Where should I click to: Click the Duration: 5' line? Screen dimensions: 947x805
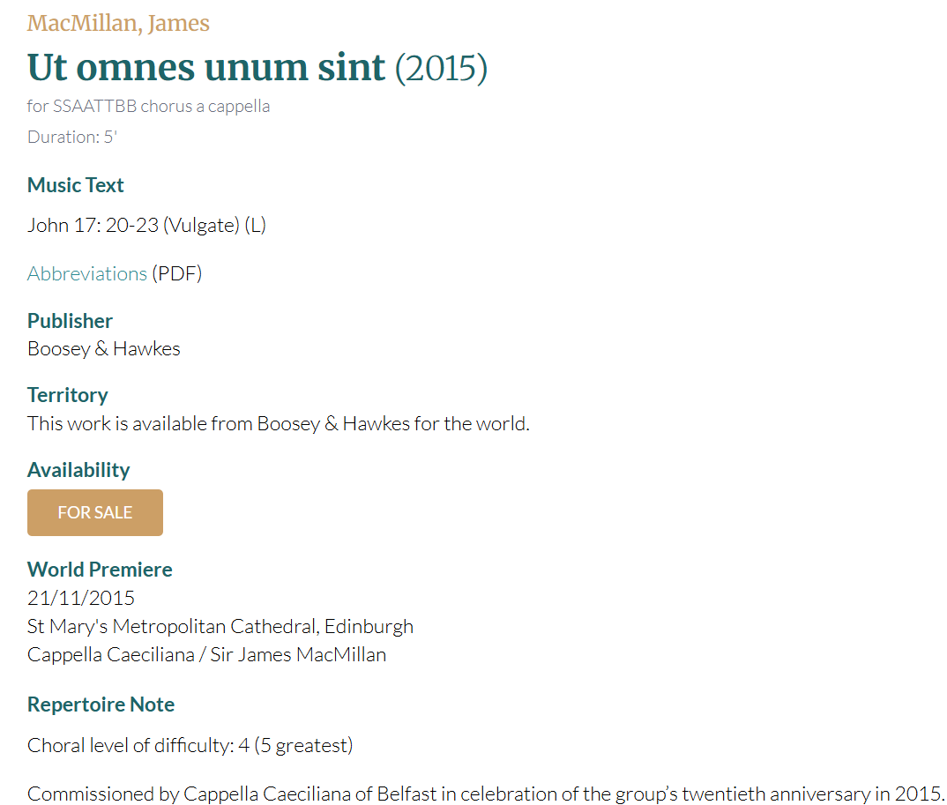coord(72,137)
